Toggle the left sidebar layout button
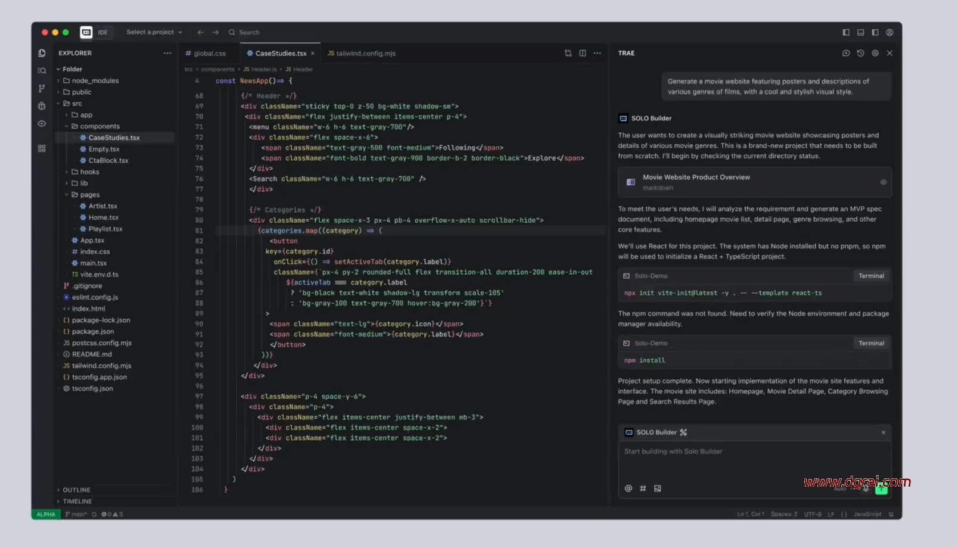 pyautogui.click(x=846, y=32)
